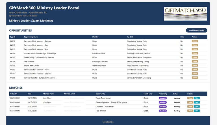217x125 pixels.
Task: Click the OPPORTUNITIES section heading
Action: [x=20, y=30]
